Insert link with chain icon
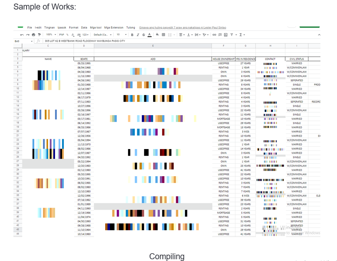The image size is (337, 261). (214, 35)
